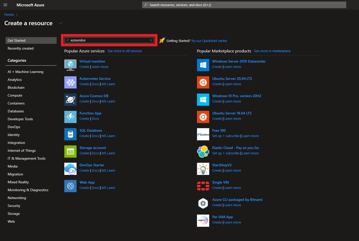Click the magnifier icon in top search bar

click(x=146, y=5)
